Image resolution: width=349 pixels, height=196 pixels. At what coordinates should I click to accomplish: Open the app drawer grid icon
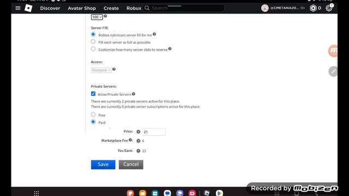[x=37, y=193]
